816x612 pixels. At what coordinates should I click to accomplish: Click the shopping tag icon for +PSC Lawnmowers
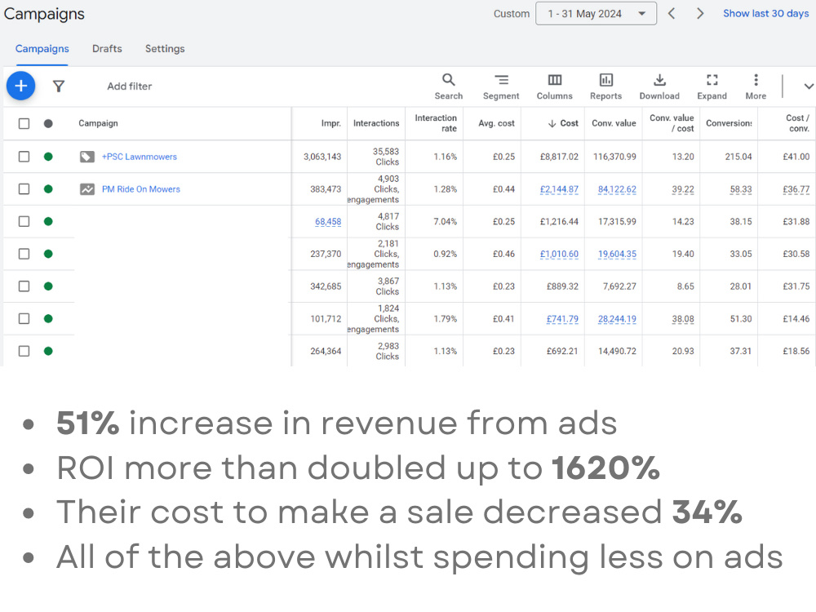(87, 157)
